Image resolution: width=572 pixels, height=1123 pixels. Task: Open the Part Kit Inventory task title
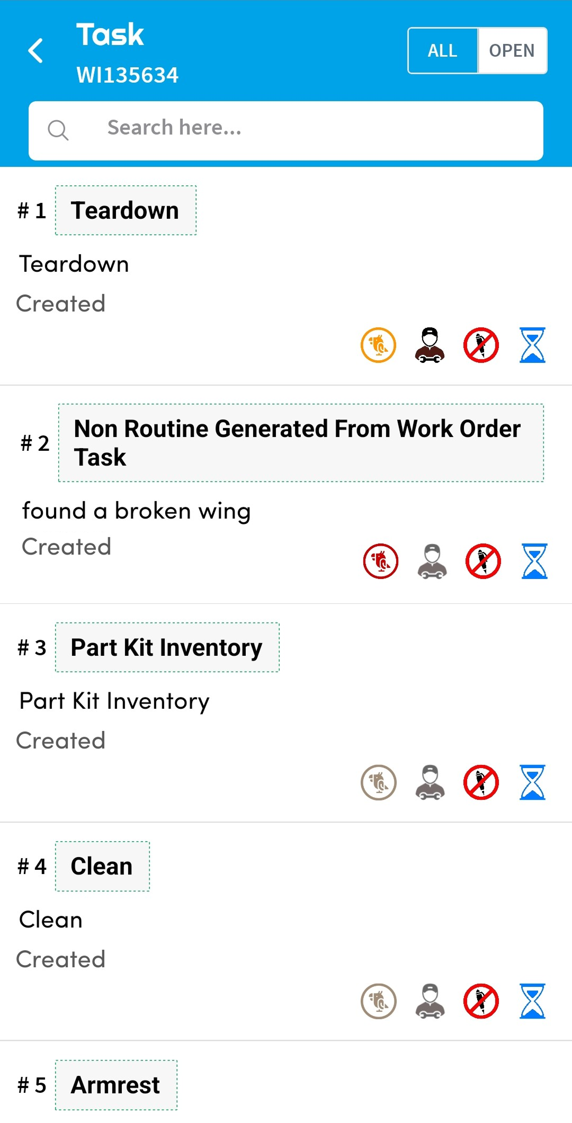pyautogui.click(x=167, y=647)
